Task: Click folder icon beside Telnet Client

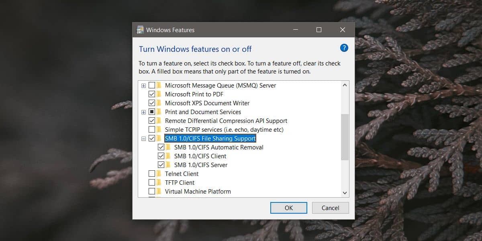Action: click(159, 174)
